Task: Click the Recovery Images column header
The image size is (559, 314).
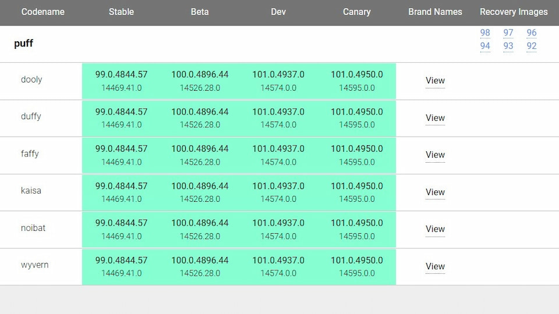Action: (x=514, y=12)
